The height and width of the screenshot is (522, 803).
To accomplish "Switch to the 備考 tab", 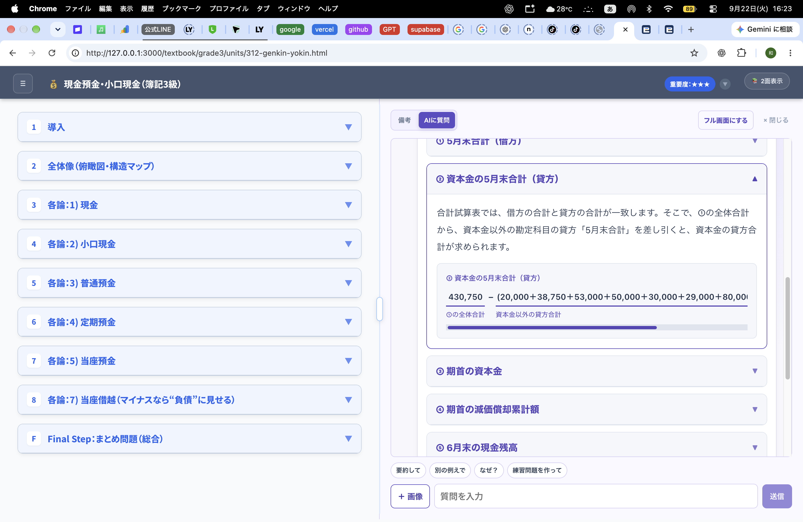I will pos(404,120).
